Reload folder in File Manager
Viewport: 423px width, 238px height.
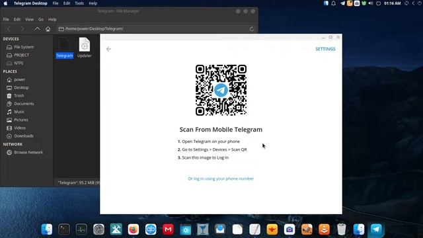tap(251, 29)
